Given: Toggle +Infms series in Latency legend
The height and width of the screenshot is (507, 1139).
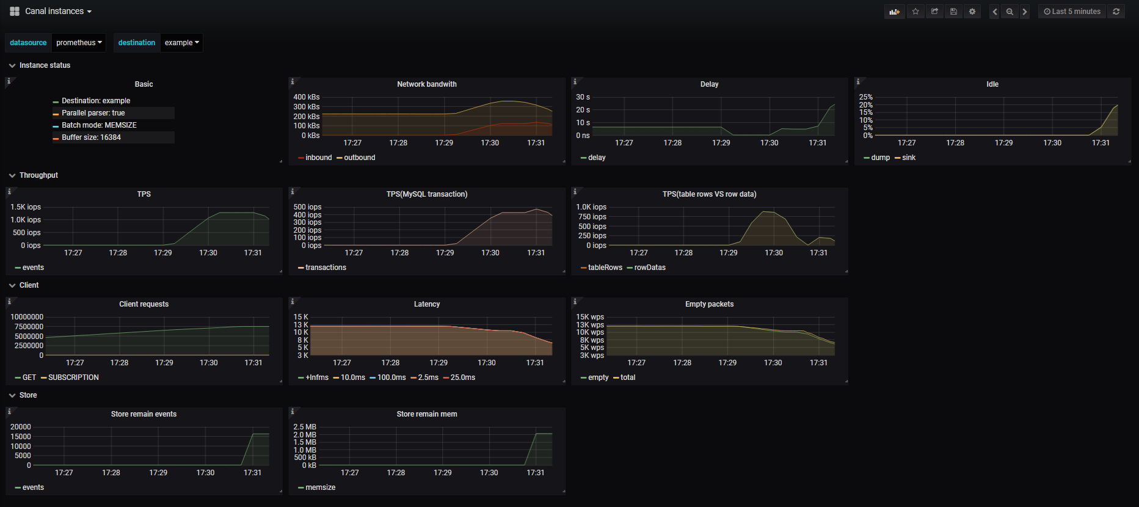Looking at the screenshot, I should point(317,378).
